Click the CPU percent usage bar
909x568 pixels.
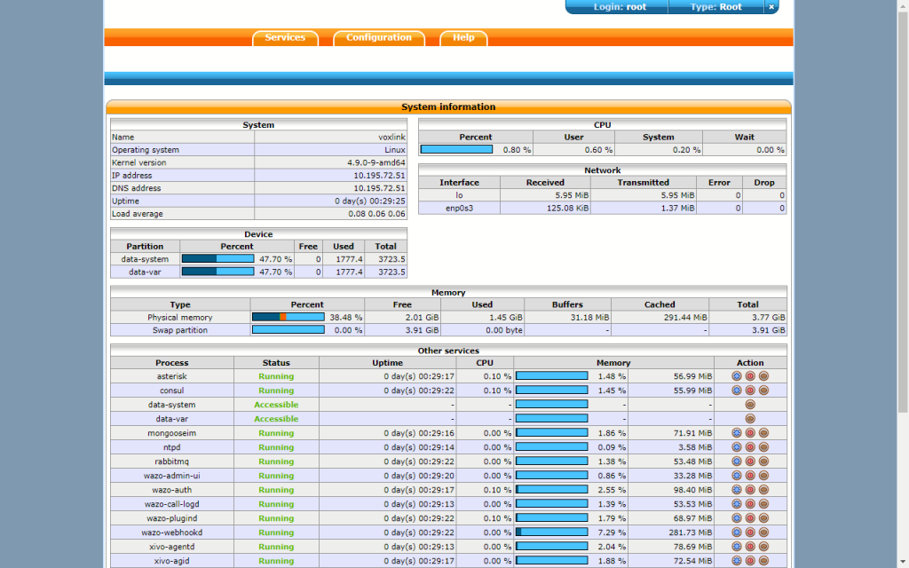tap(456, 149)
